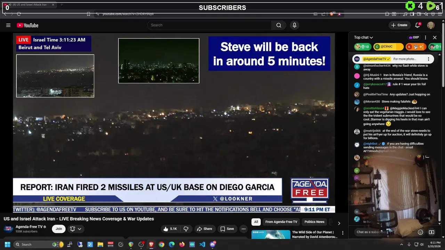
Task: Click the live video player
Action: pyautogui.click(x=174, y=123)
